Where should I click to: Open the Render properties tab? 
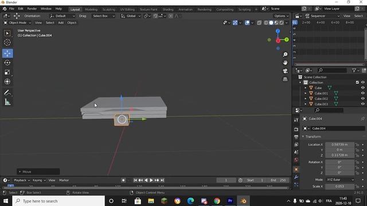pos(296,129)
